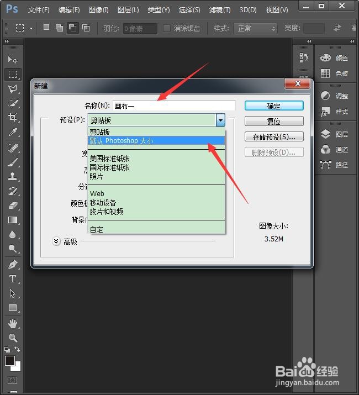The height and width of the screenshot is (395, 359).
Task: Select the Clone Stamp tool
Action: tap(13, 177)
